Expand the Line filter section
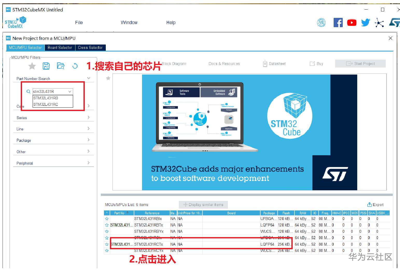 pyautogui.click(x=89, y=129)
